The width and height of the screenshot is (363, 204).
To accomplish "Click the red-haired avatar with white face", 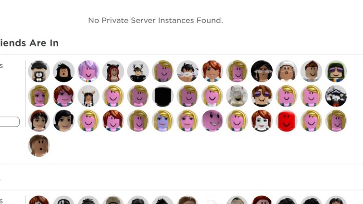I will pyautogui.click(x=262, y=120).
